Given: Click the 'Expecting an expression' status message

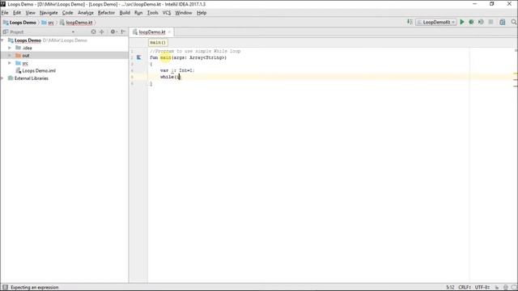Looking at the screenshot, I should [34, 288].
